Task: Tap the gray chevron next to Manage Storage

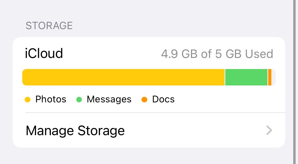Action: [x=269, y=130]
